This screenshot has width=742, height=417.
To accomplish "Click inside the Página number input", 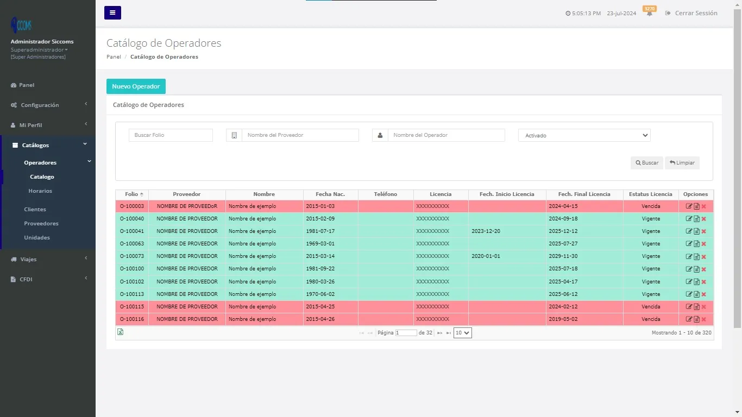I will click(406, 332).
